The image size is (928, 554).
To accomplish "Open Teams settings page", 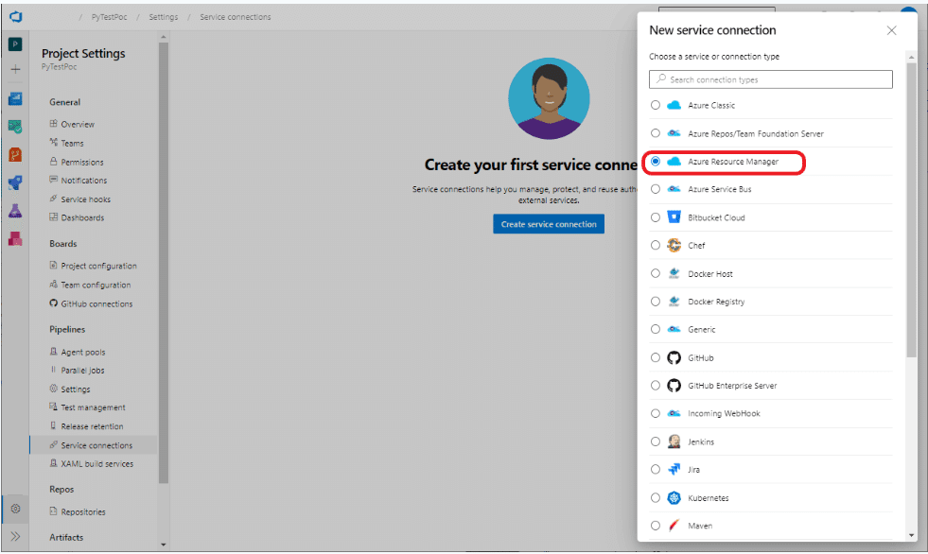I will (x=72, y=143).
